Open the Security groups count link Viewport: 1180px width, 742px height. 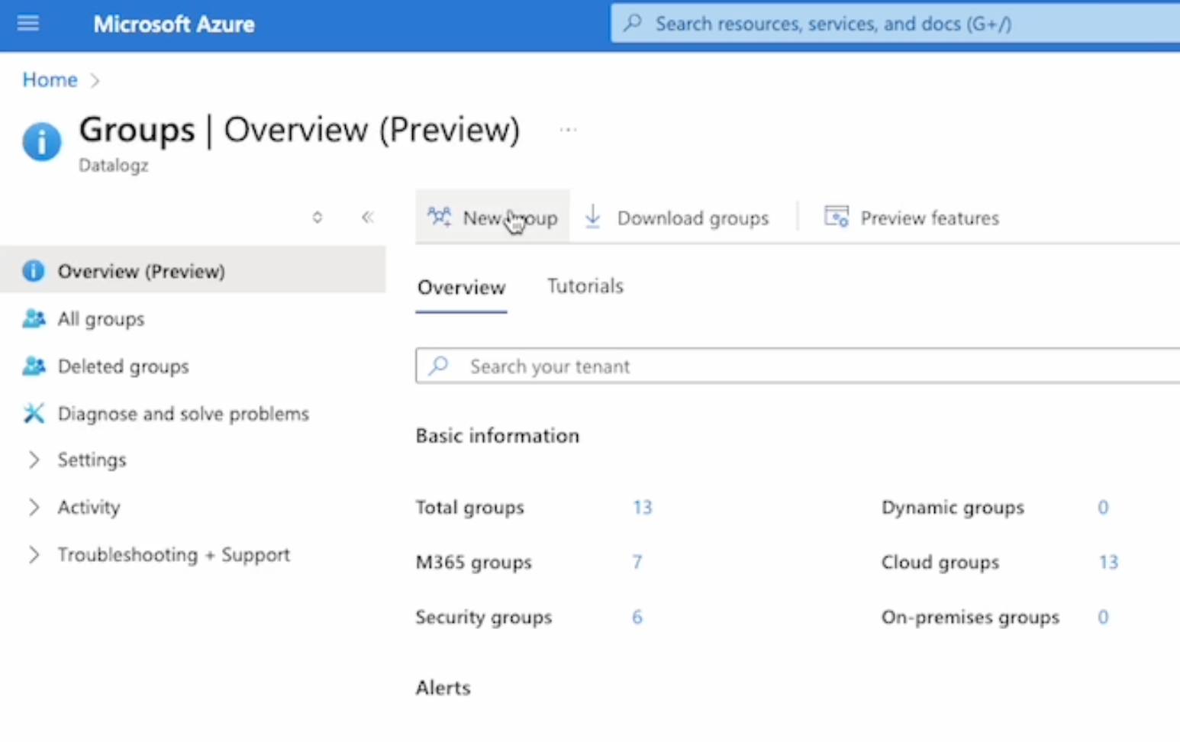tap(637, 618)
